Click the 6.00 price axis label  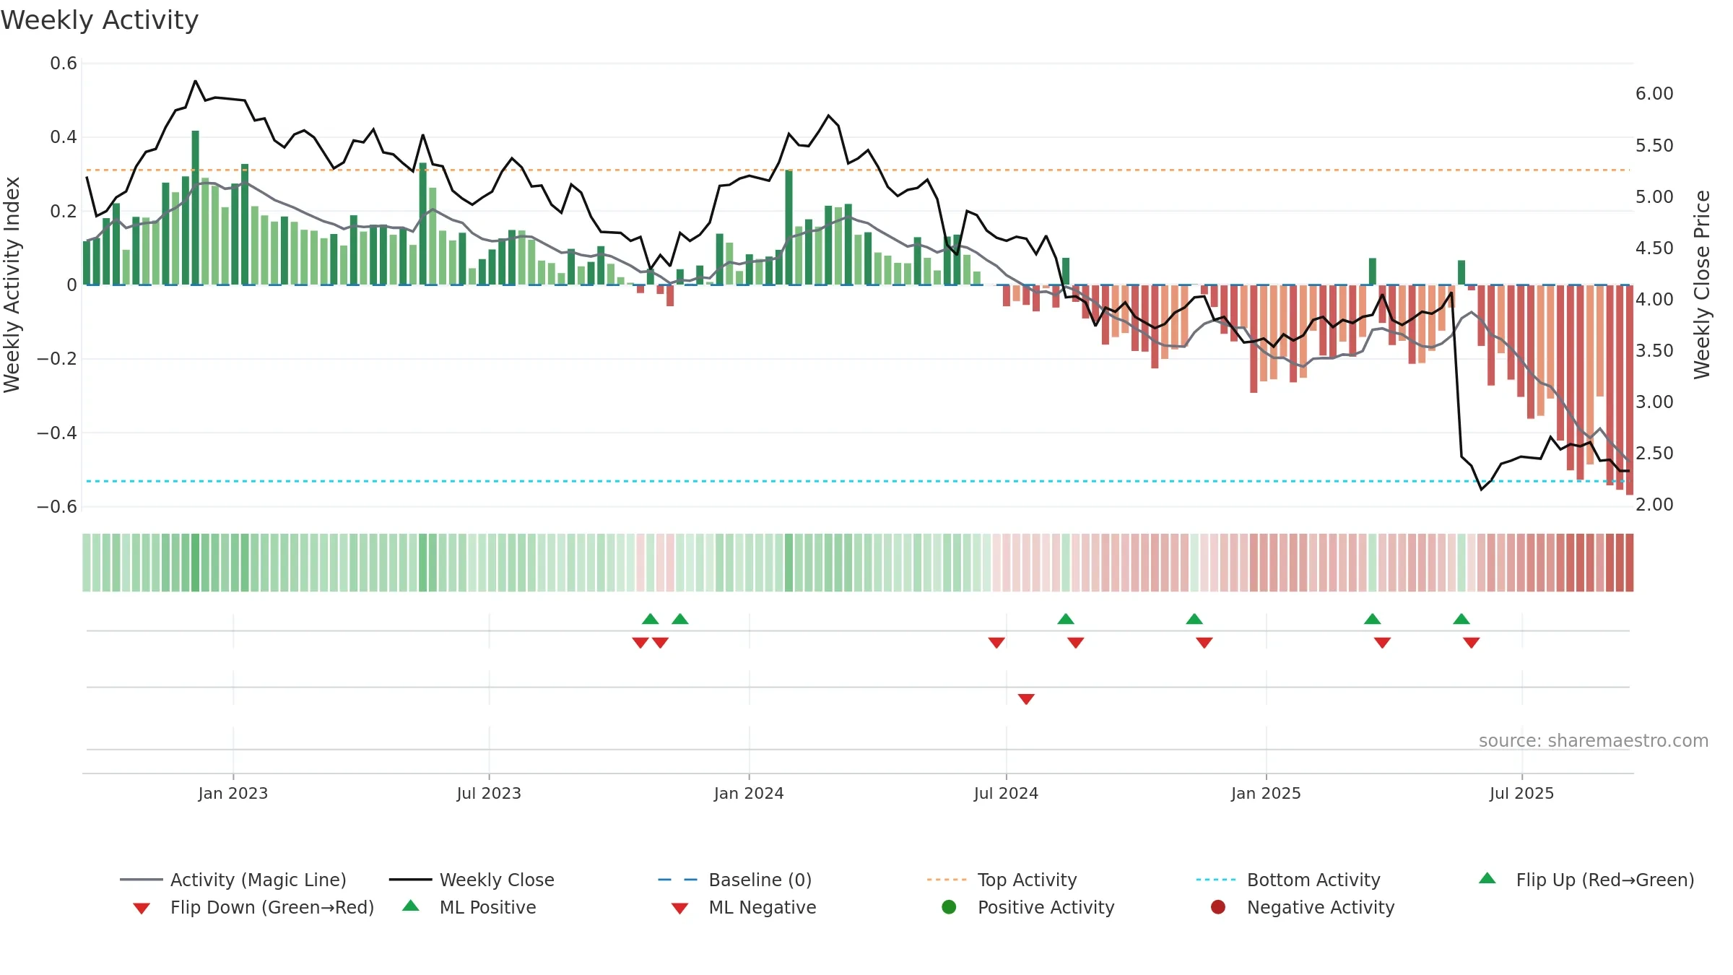pyautogui.click(x=1654, y=94)
